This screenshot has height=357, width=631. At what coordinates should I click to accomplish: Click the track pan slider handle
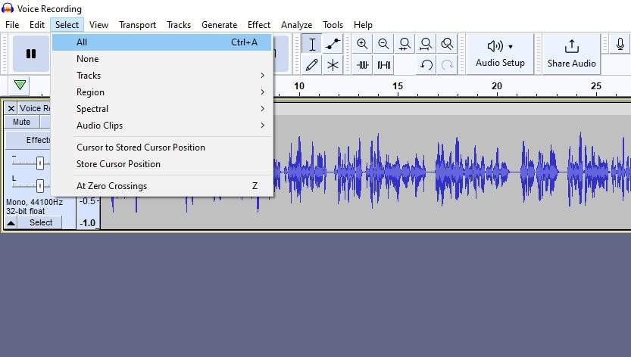pyautogui.click(x=40, y=185)
